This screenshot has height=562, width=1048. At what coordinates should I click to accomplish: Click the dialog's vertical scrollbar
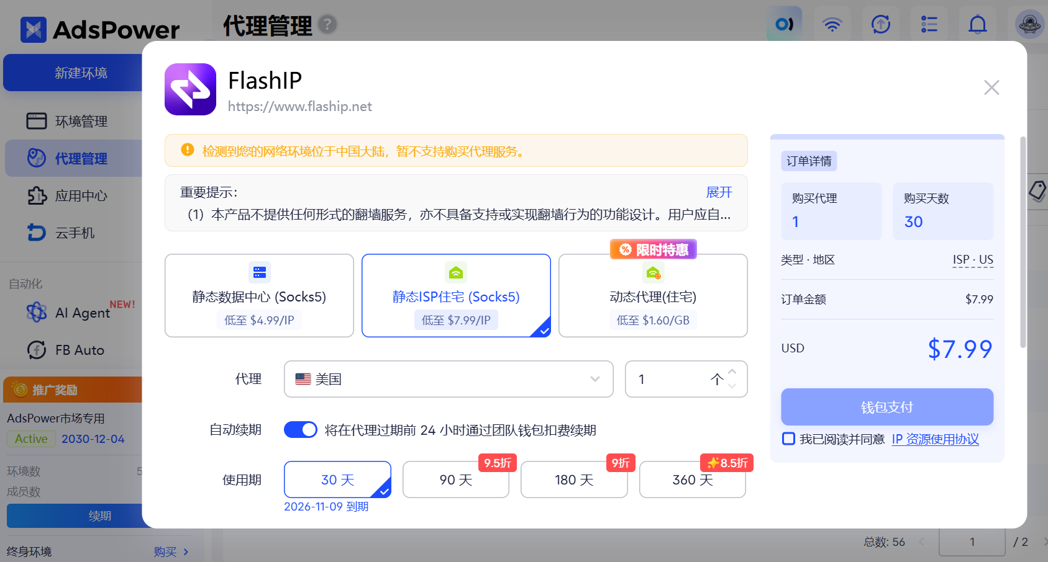click(1023, 242)
